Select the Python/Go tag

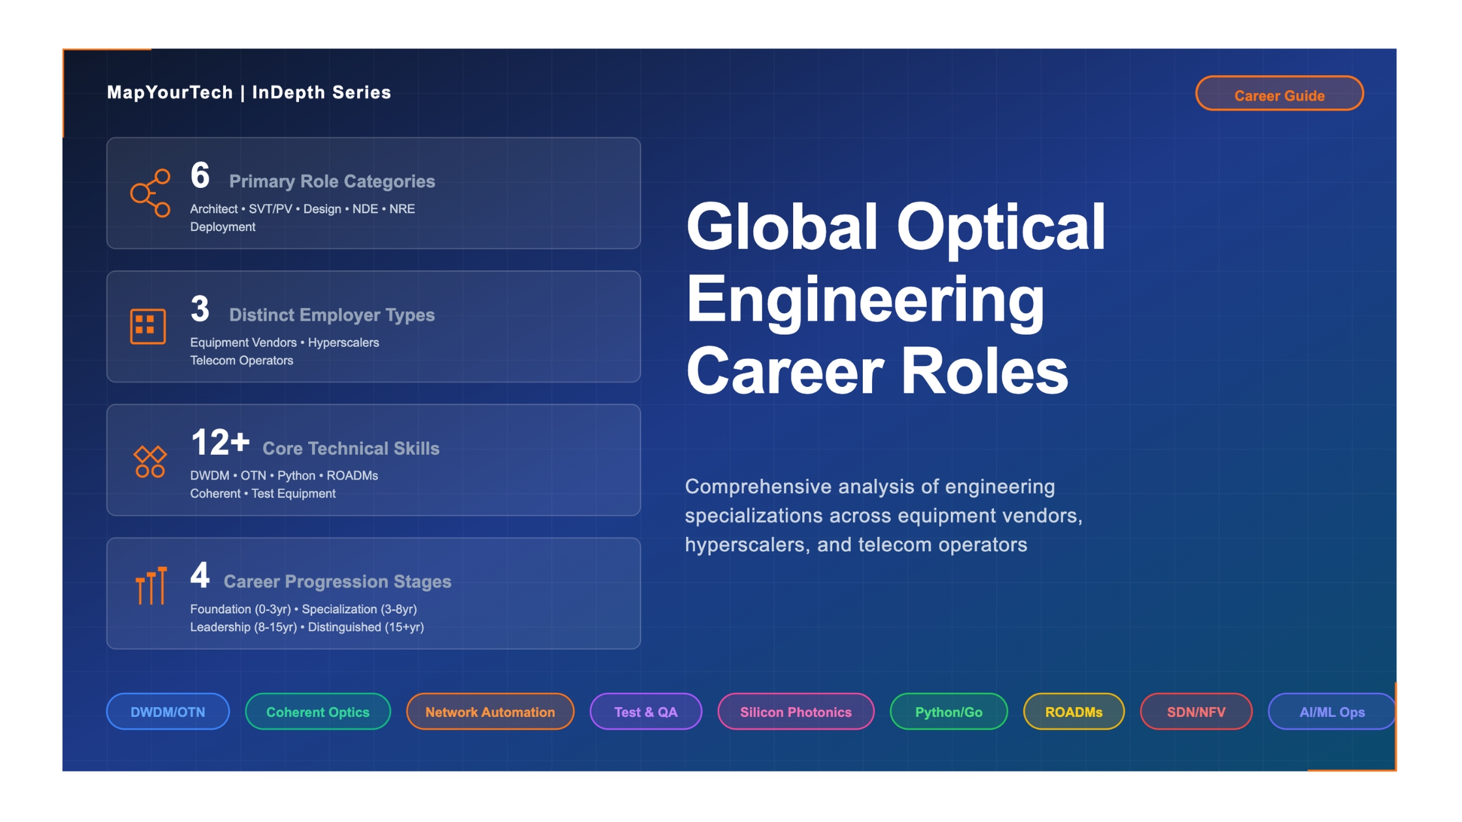948,712
